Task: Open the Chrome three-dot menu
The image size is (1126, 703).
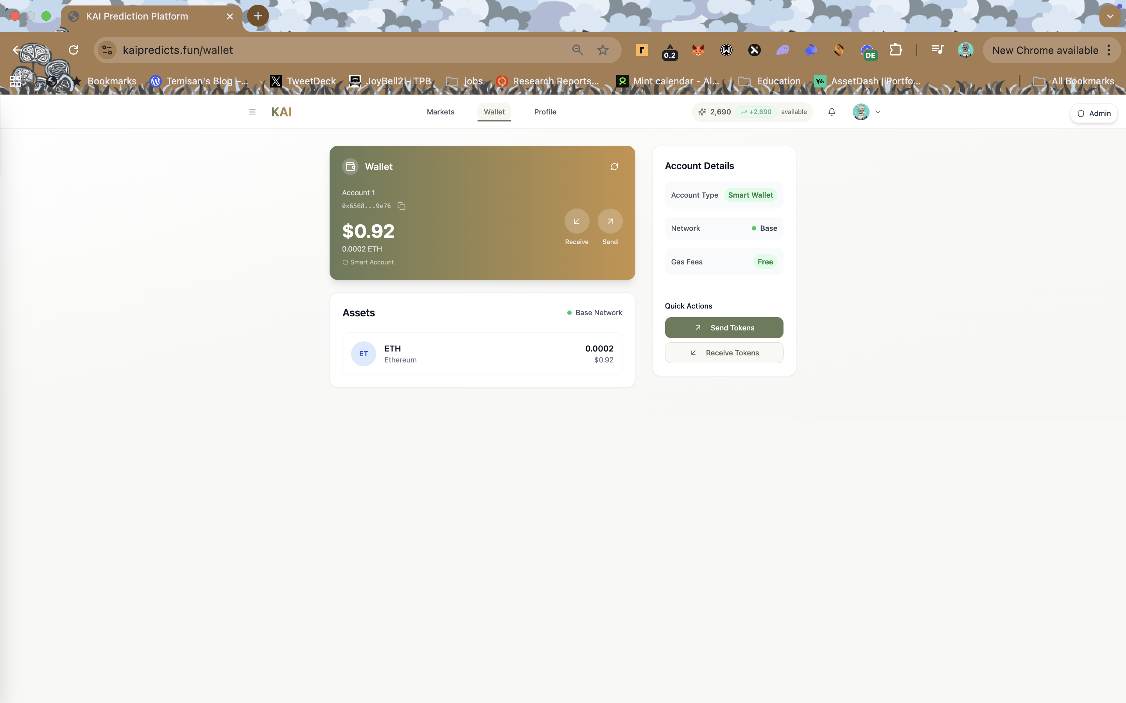Action: click(x=1109, y=50)
